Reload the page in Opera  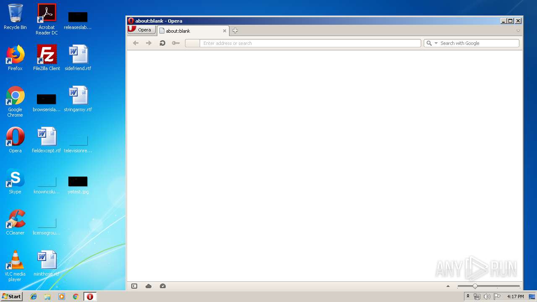click(x=162, y=43)
